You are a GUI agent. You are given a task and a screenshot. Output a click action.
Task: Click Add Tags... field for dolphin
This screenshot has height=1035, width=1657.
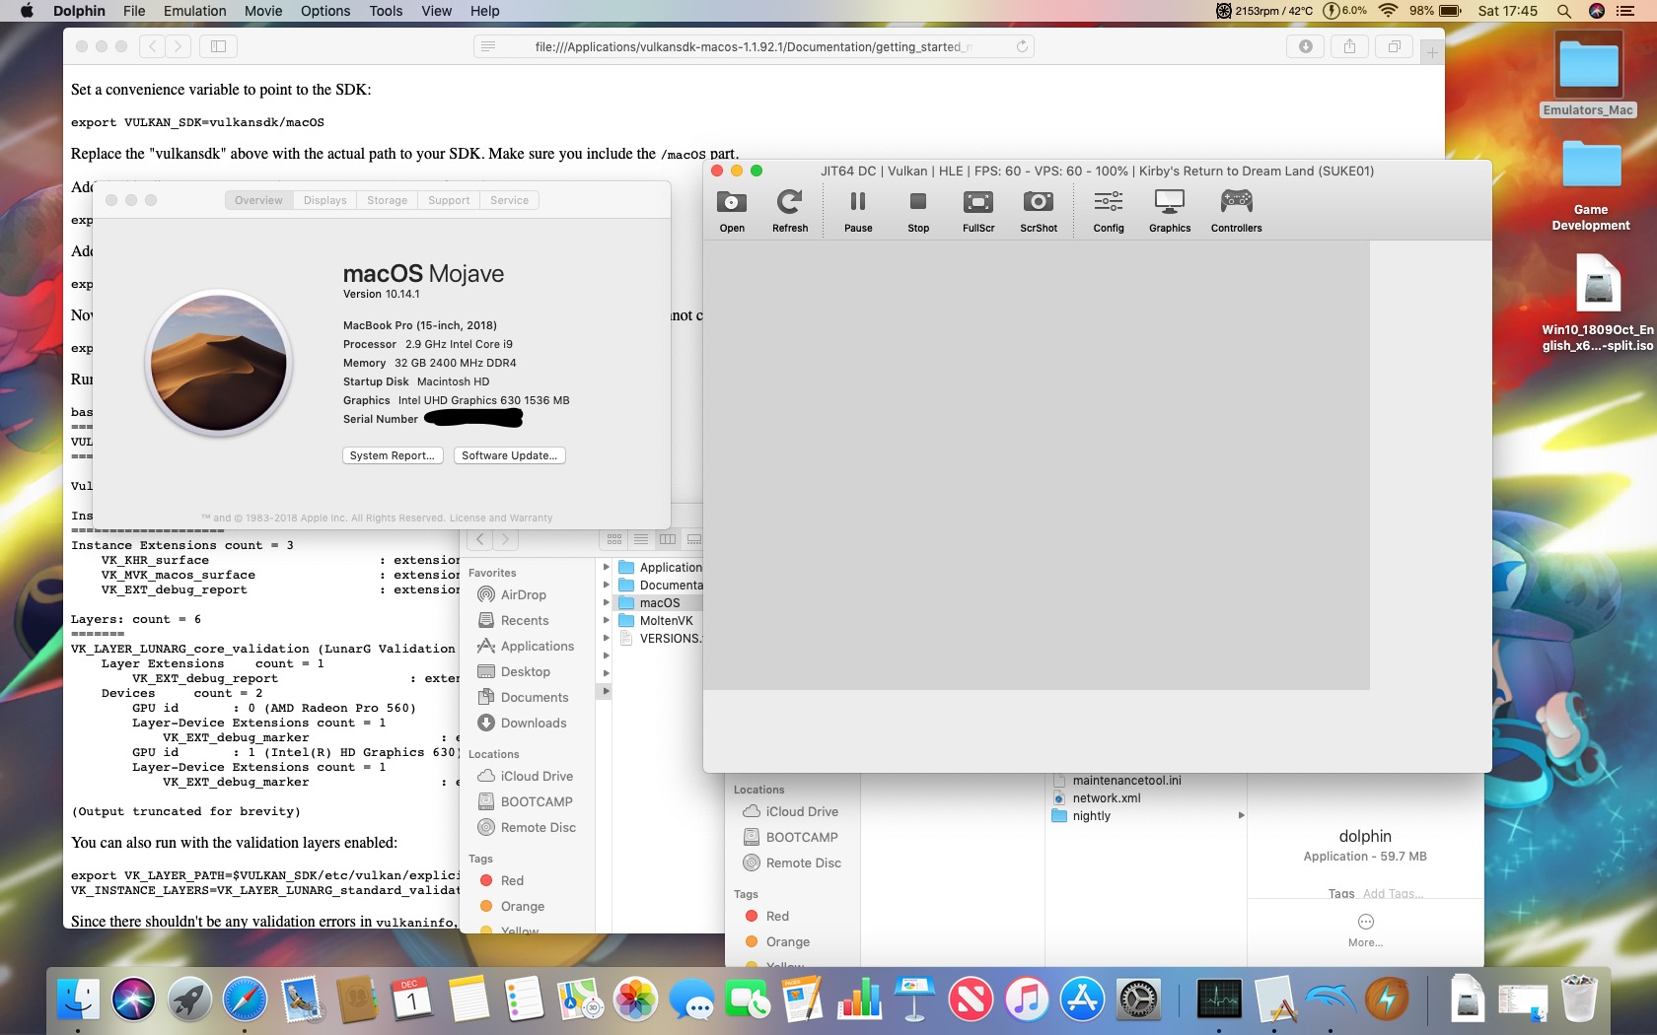[1393, 893]
